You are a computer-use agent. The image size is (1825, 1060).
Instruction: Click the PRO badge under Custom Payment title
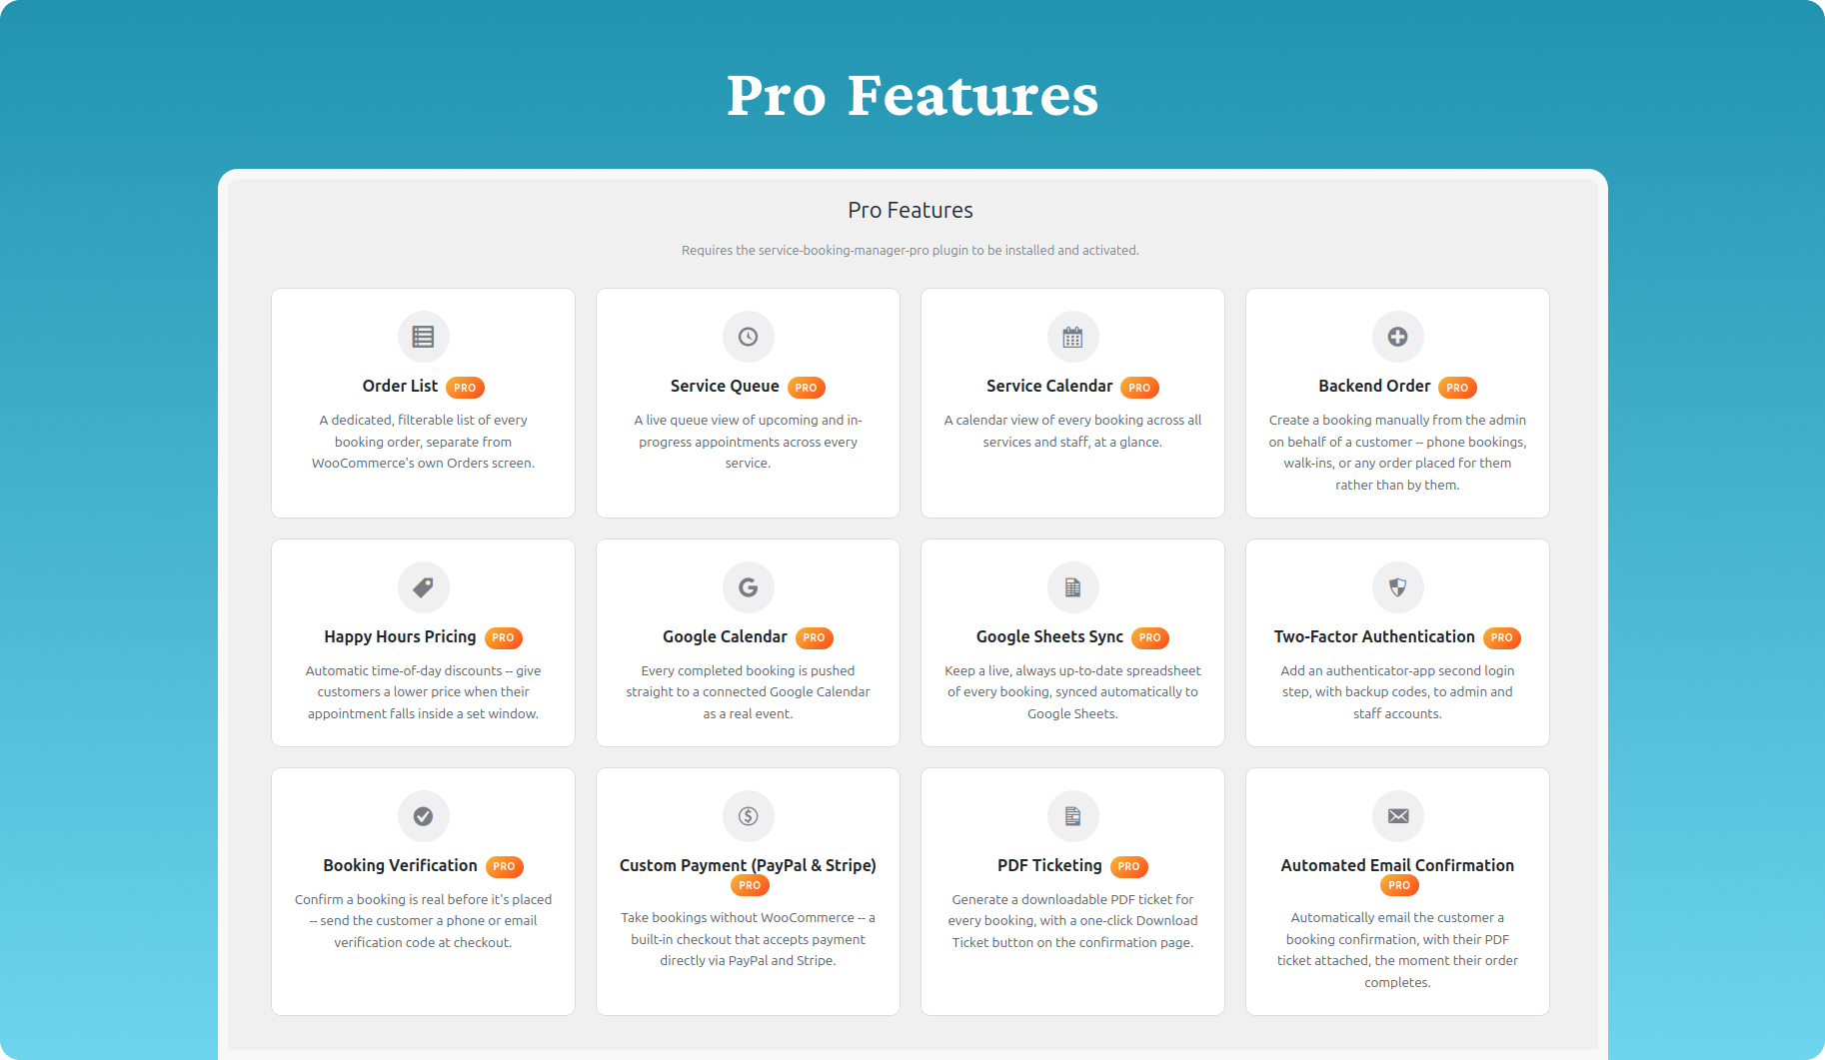point(750,885)
